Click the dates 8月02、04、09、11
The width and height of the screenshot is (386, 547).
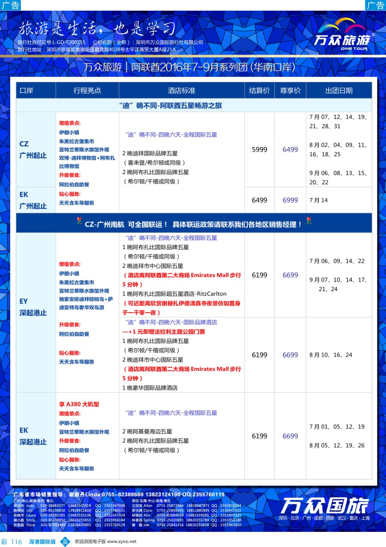pos(338,145)
